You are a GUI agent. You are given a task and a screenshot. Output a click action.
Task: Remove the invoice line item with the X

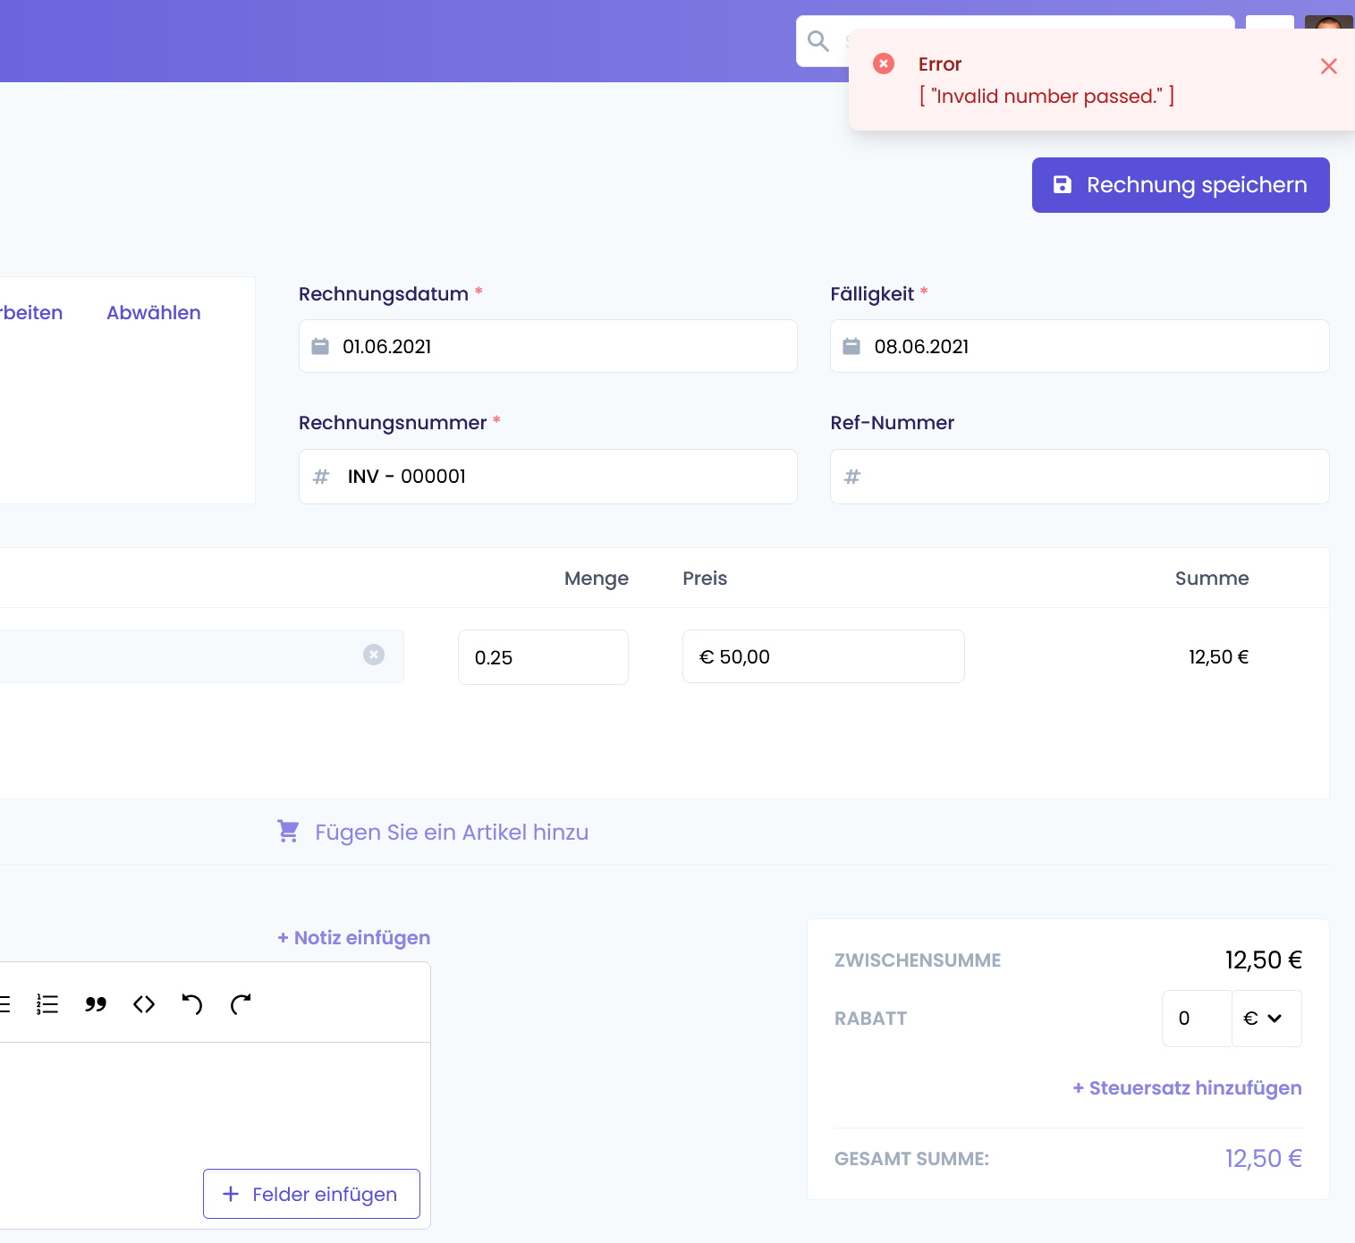(374, 655)
